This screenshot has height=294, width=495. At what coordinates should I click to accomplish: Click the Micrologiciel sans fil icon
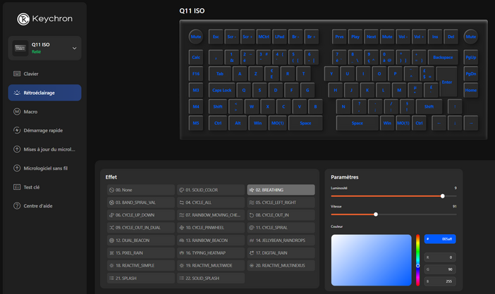pos(17,168)
